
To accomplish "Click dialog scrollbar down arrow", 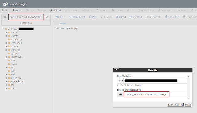I will [x=188, y=98].
